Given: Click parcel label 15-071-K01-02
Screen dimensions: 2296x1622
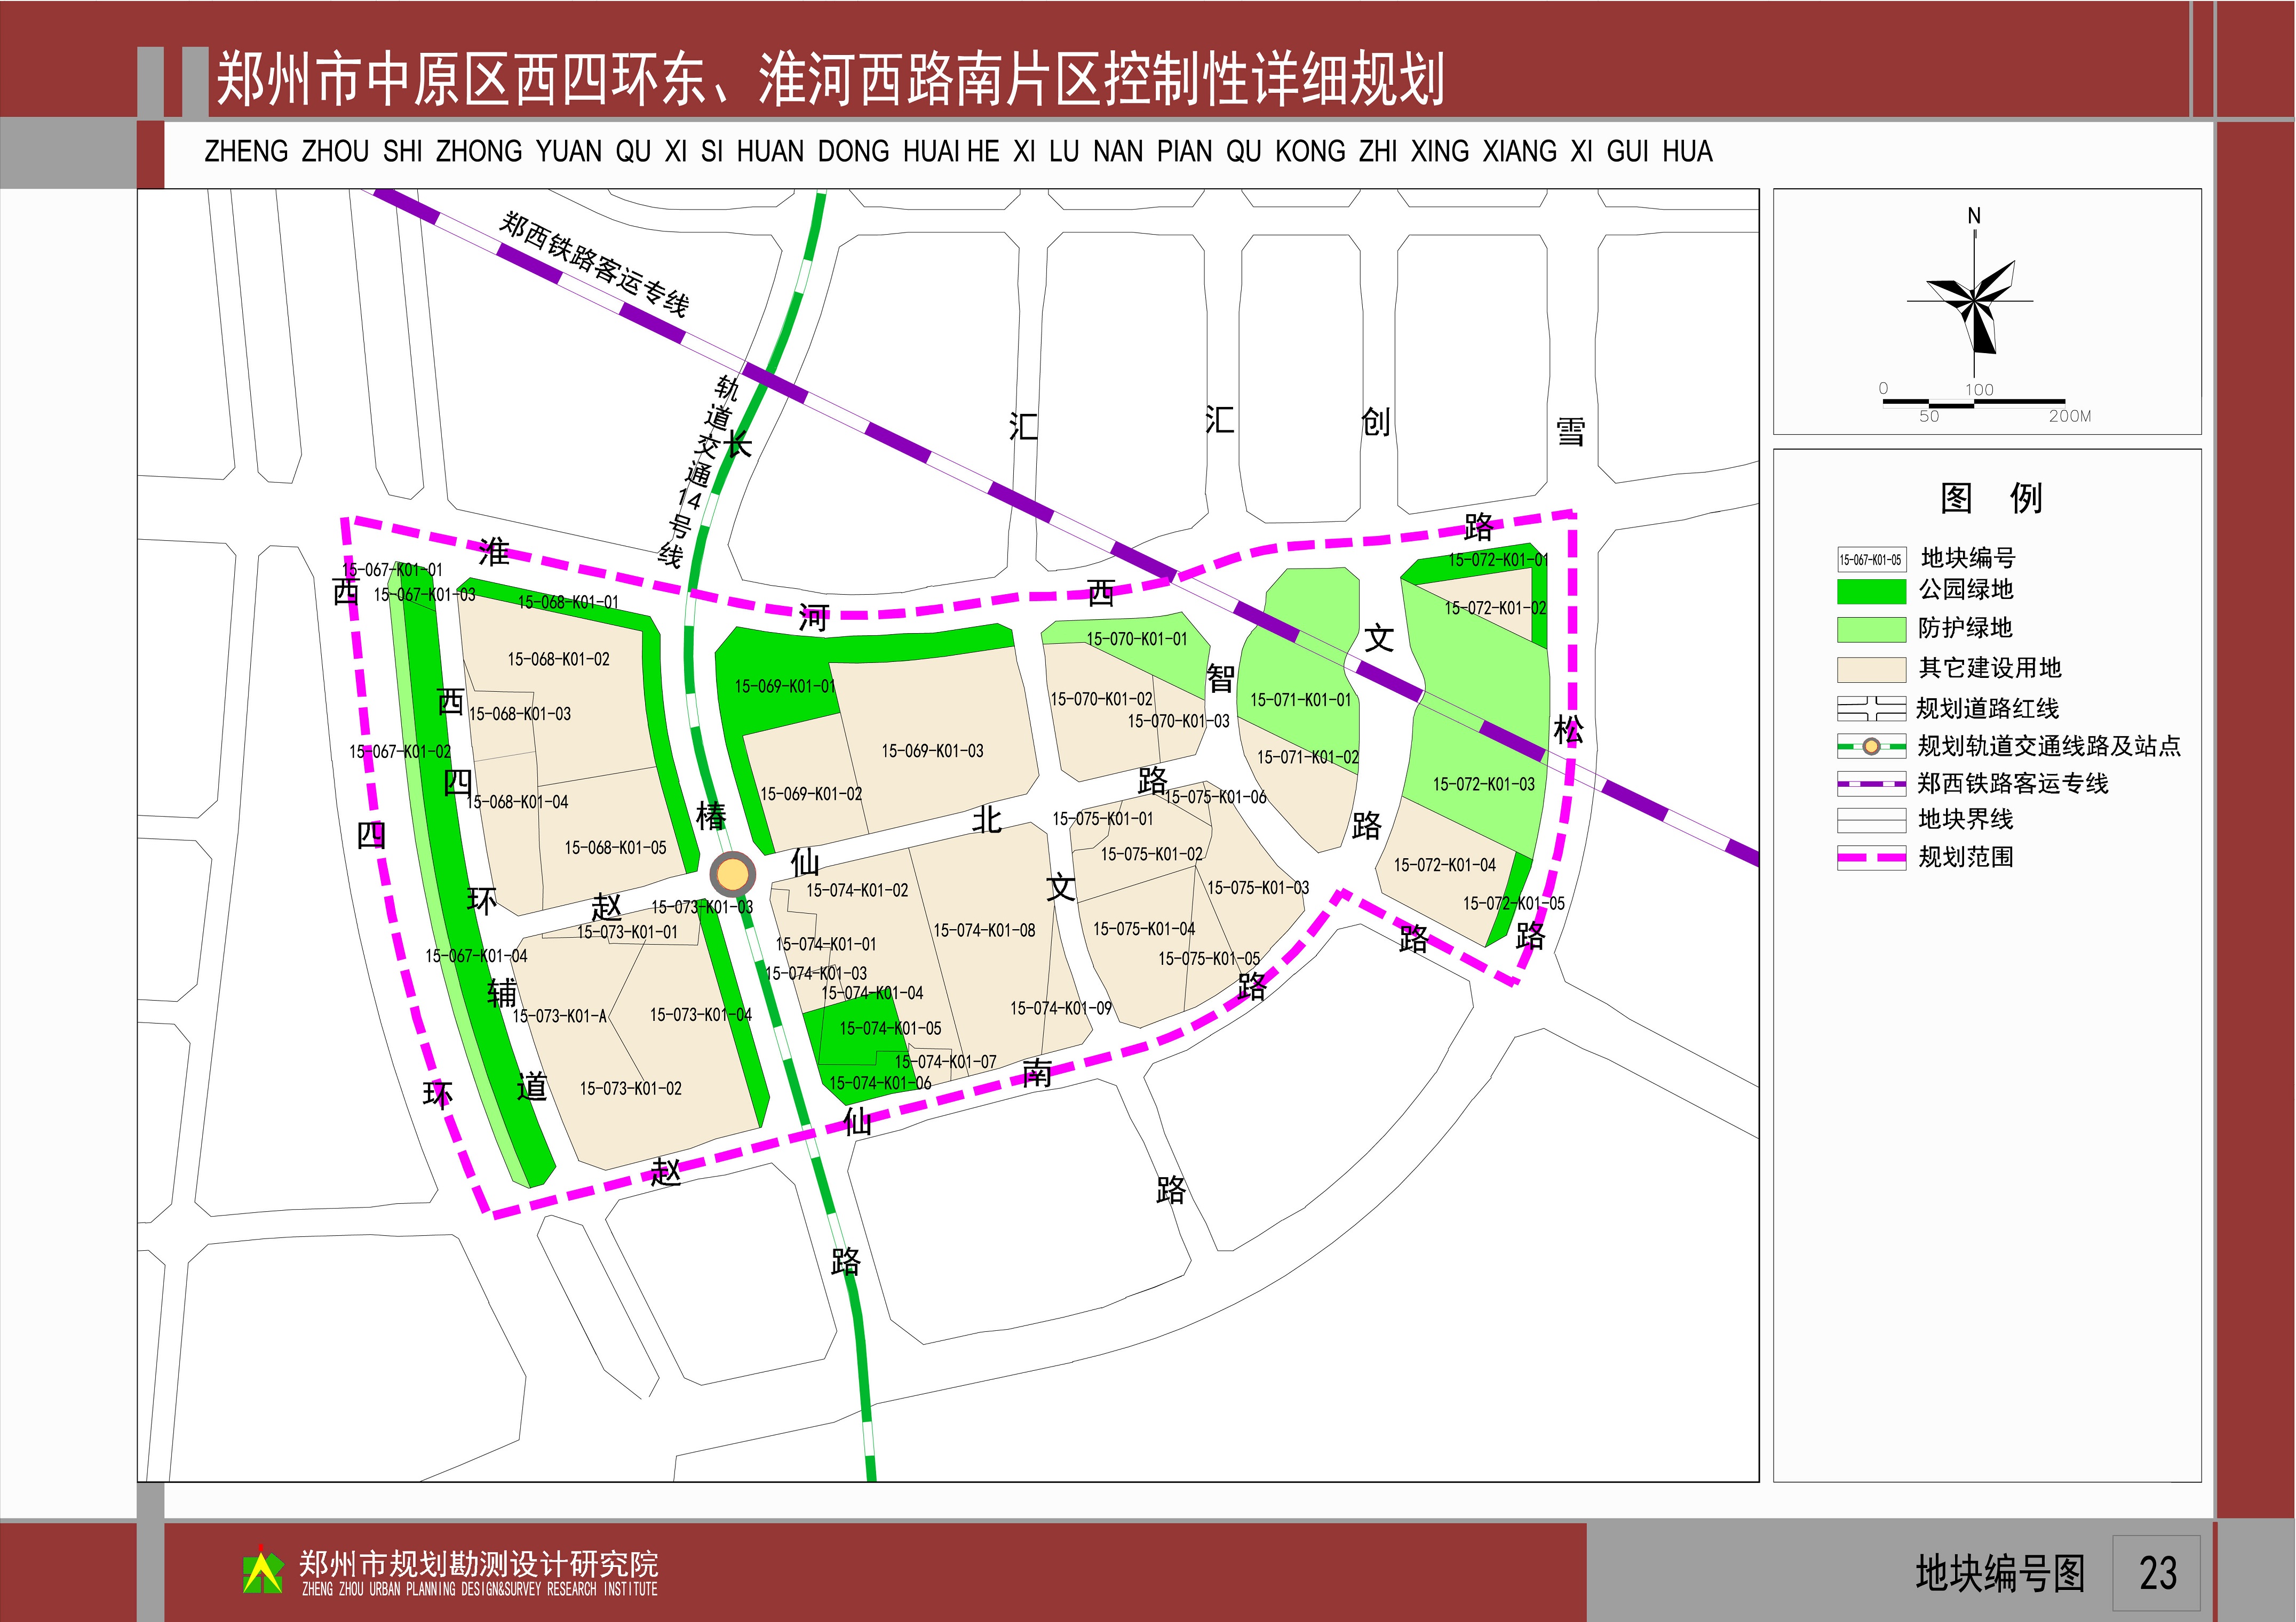Looking at the screenshot, I should click(x=1308, y=758).
